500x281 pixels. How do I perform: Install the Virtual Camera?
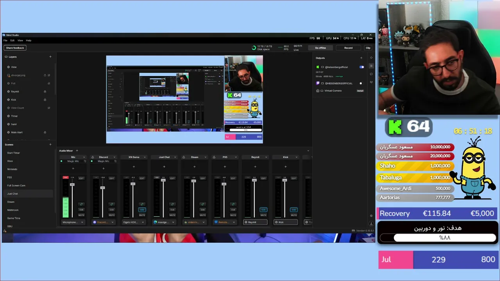point(360,91)
